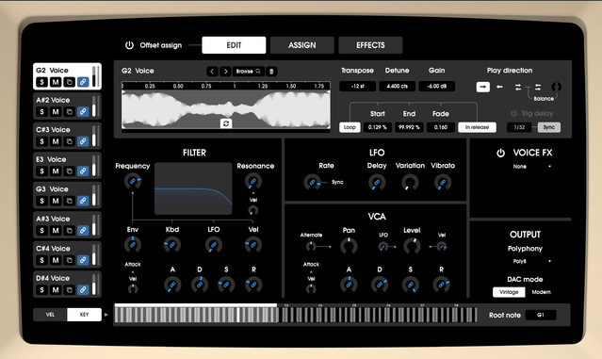Image resolution: width=602 pixels, height=359 pixels.
Task: Go to next sample with right chevron
Action: 225,72
